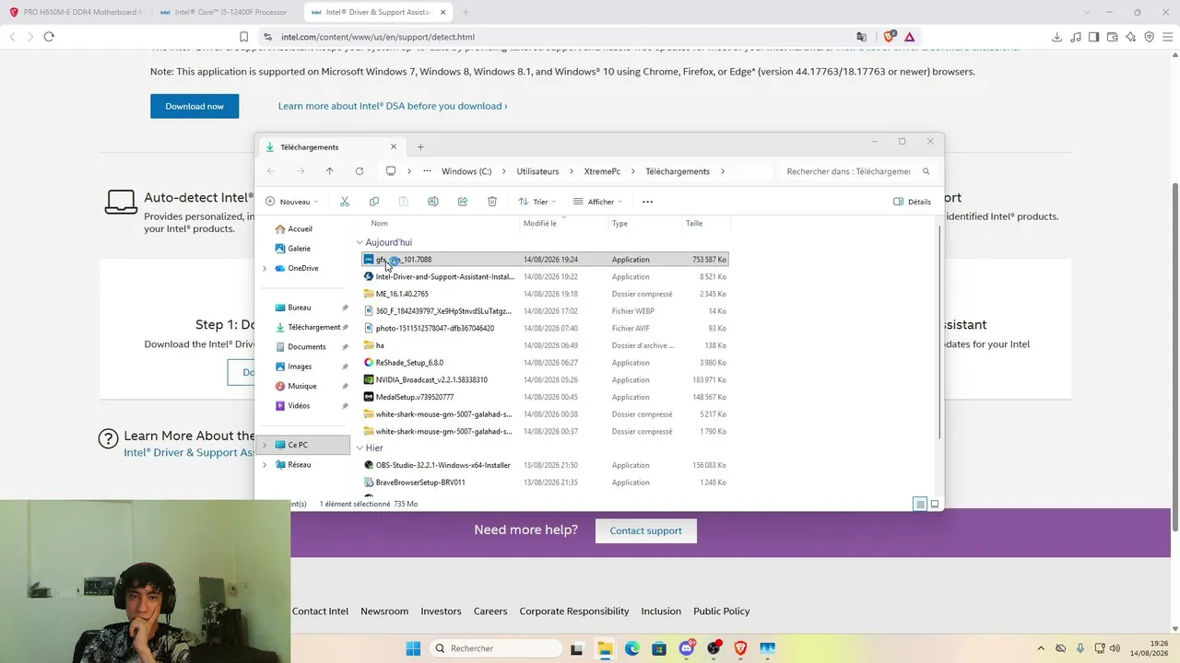This screenshot has height=663, width=1180.
Task: Click the Cut icon in Explorer toolbar
Action: (345, 202)
